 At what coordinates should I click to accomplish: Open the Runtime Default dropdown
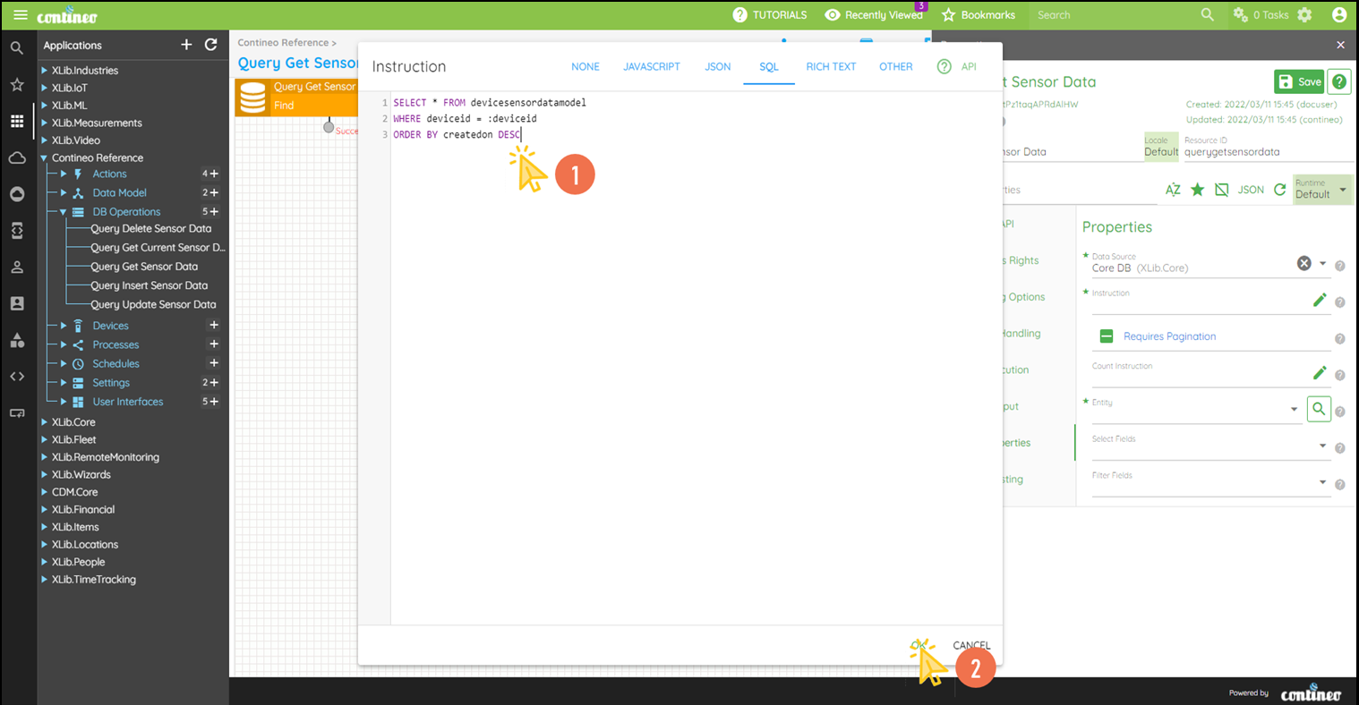1322,190
